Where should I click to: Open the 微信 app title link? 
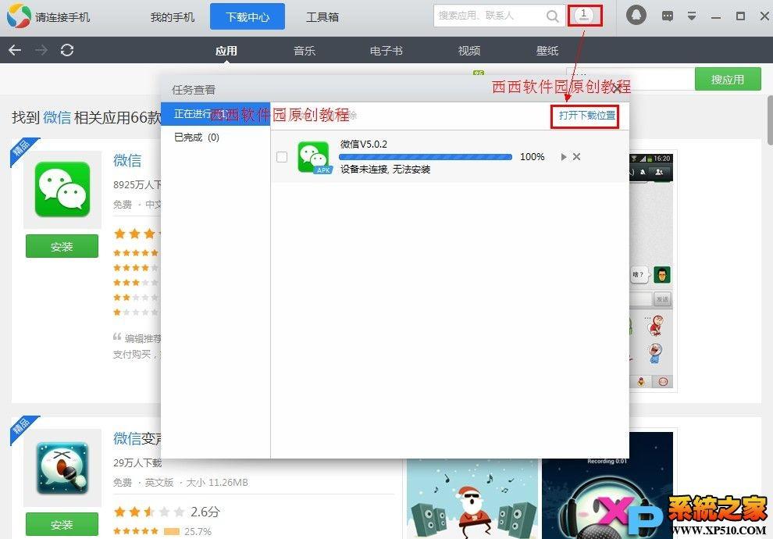tap(127, 160)
